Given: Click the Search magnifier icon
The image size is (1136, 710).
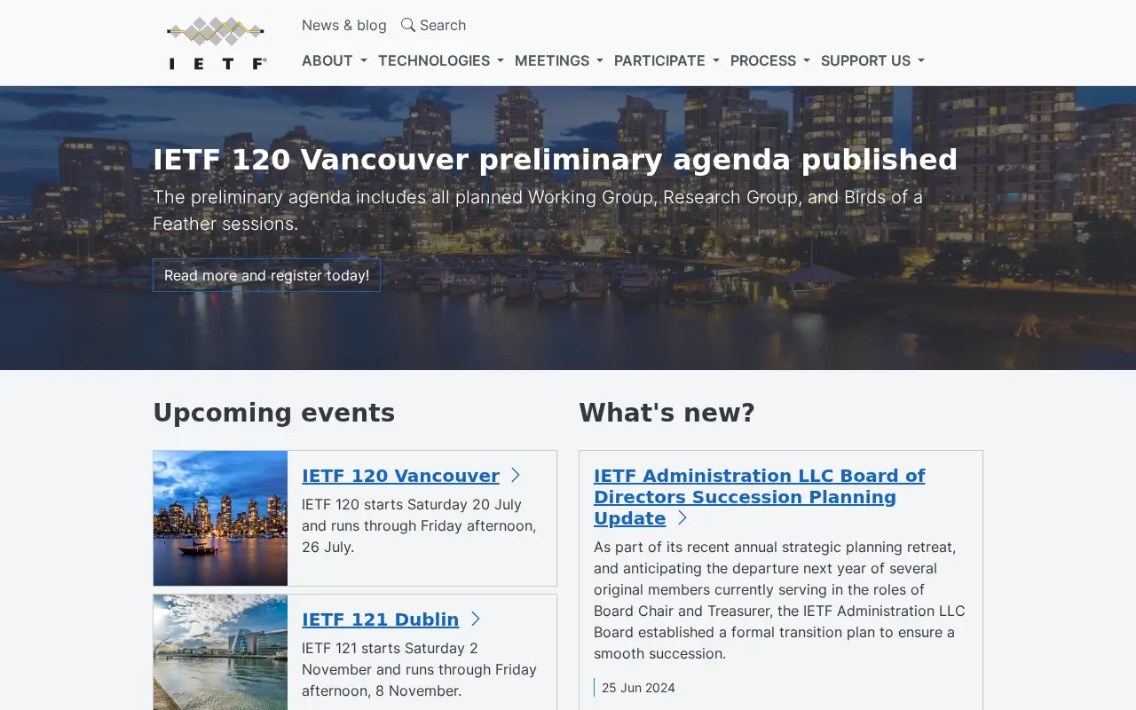Looking at the screenshot, I should pos(408,25).
